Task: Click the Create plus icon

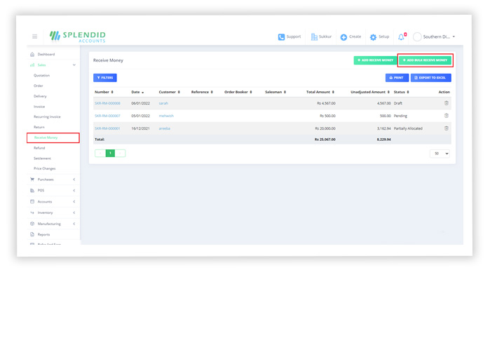Action: pos(343,37)
